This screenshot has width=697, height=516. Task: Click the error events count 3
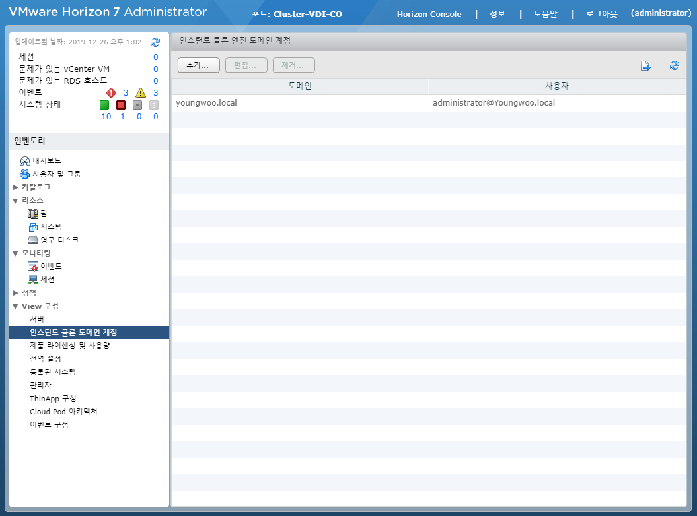coord(126,93)
